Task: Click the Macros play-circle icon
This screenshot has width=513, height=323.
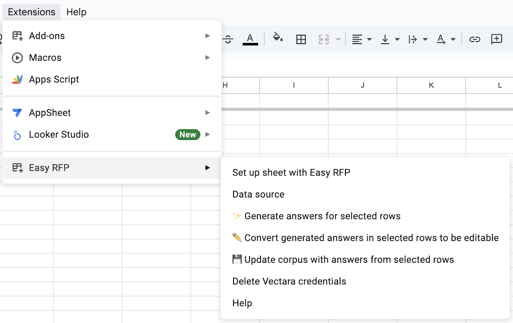Action: click(17, 58)
